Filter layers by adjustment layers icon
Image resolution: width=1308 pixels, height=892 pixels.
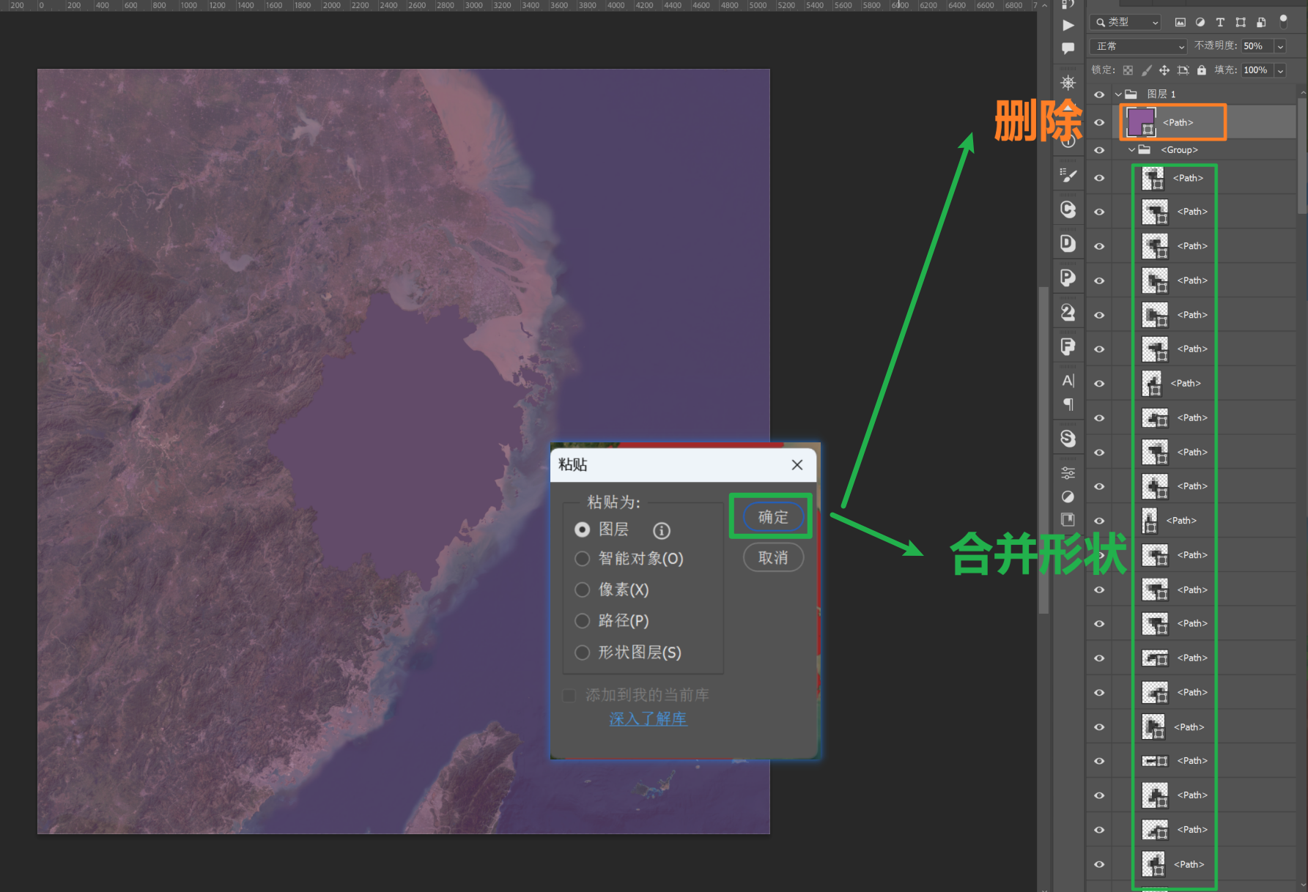coord(1201,23)
